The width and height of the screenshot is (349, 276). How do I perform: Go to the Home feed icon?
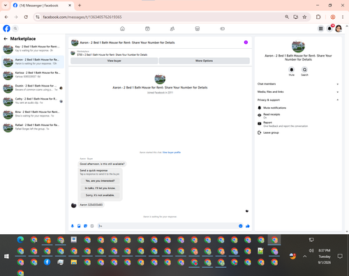[122, 29]
